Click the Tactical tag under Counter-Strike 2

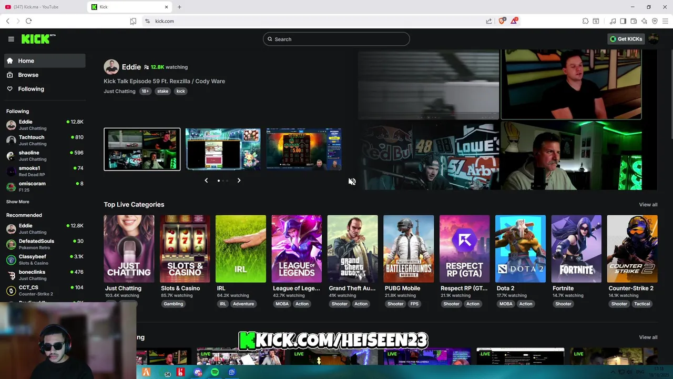click(x=642, y=304)
